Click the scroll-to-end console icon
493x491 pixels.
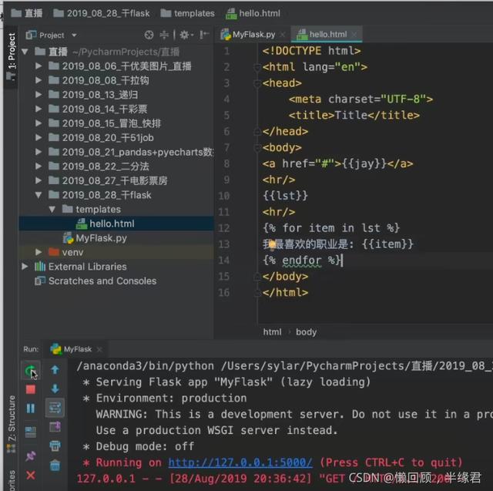[x=55, y=427]
